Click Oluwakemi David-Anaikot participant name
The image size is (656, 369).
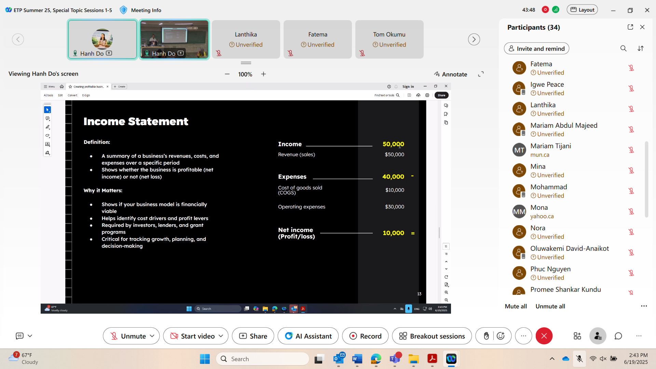[x=570, y=248]
